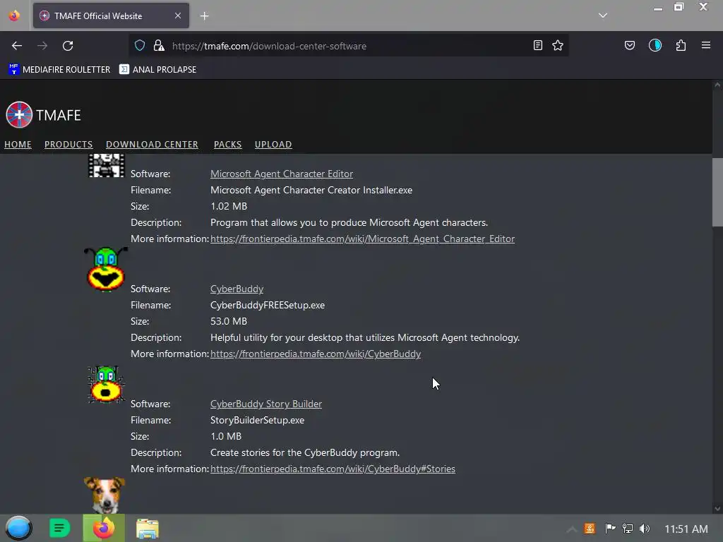Click the CyberBuddy green alien thumbnail

tap(106, 270)
